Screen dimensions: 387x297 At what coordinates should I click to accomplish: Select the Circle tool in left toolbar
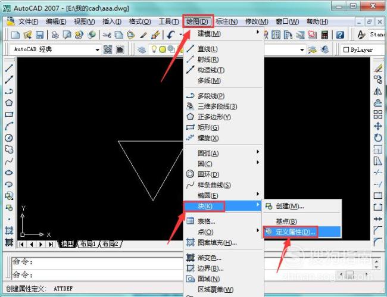tap(9, 137)
